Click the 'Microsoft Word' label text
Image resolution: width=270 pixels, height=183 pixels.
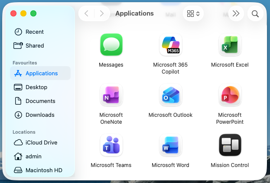click(170, 165)
